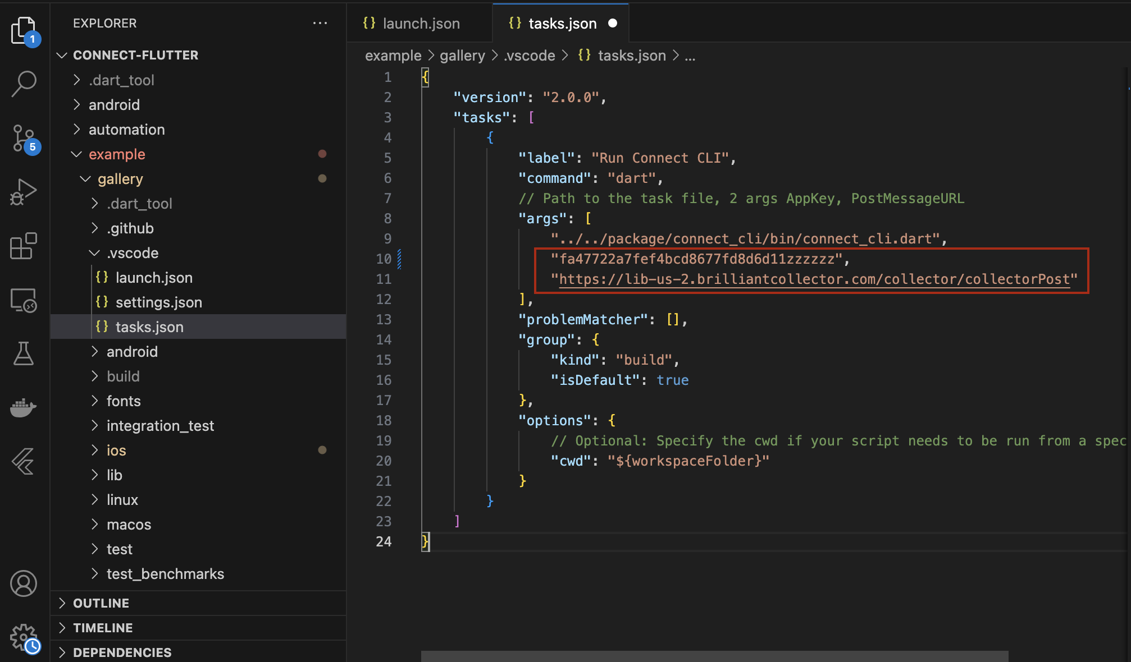Expand the fonts folder
Viewport: 1131px width, 662px height.
[198, 401]
